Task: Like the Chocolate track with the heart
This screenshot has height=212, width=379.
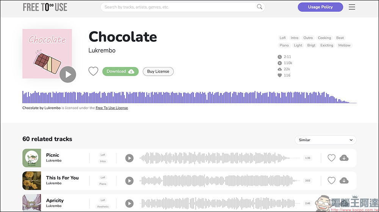Action: 93,71
